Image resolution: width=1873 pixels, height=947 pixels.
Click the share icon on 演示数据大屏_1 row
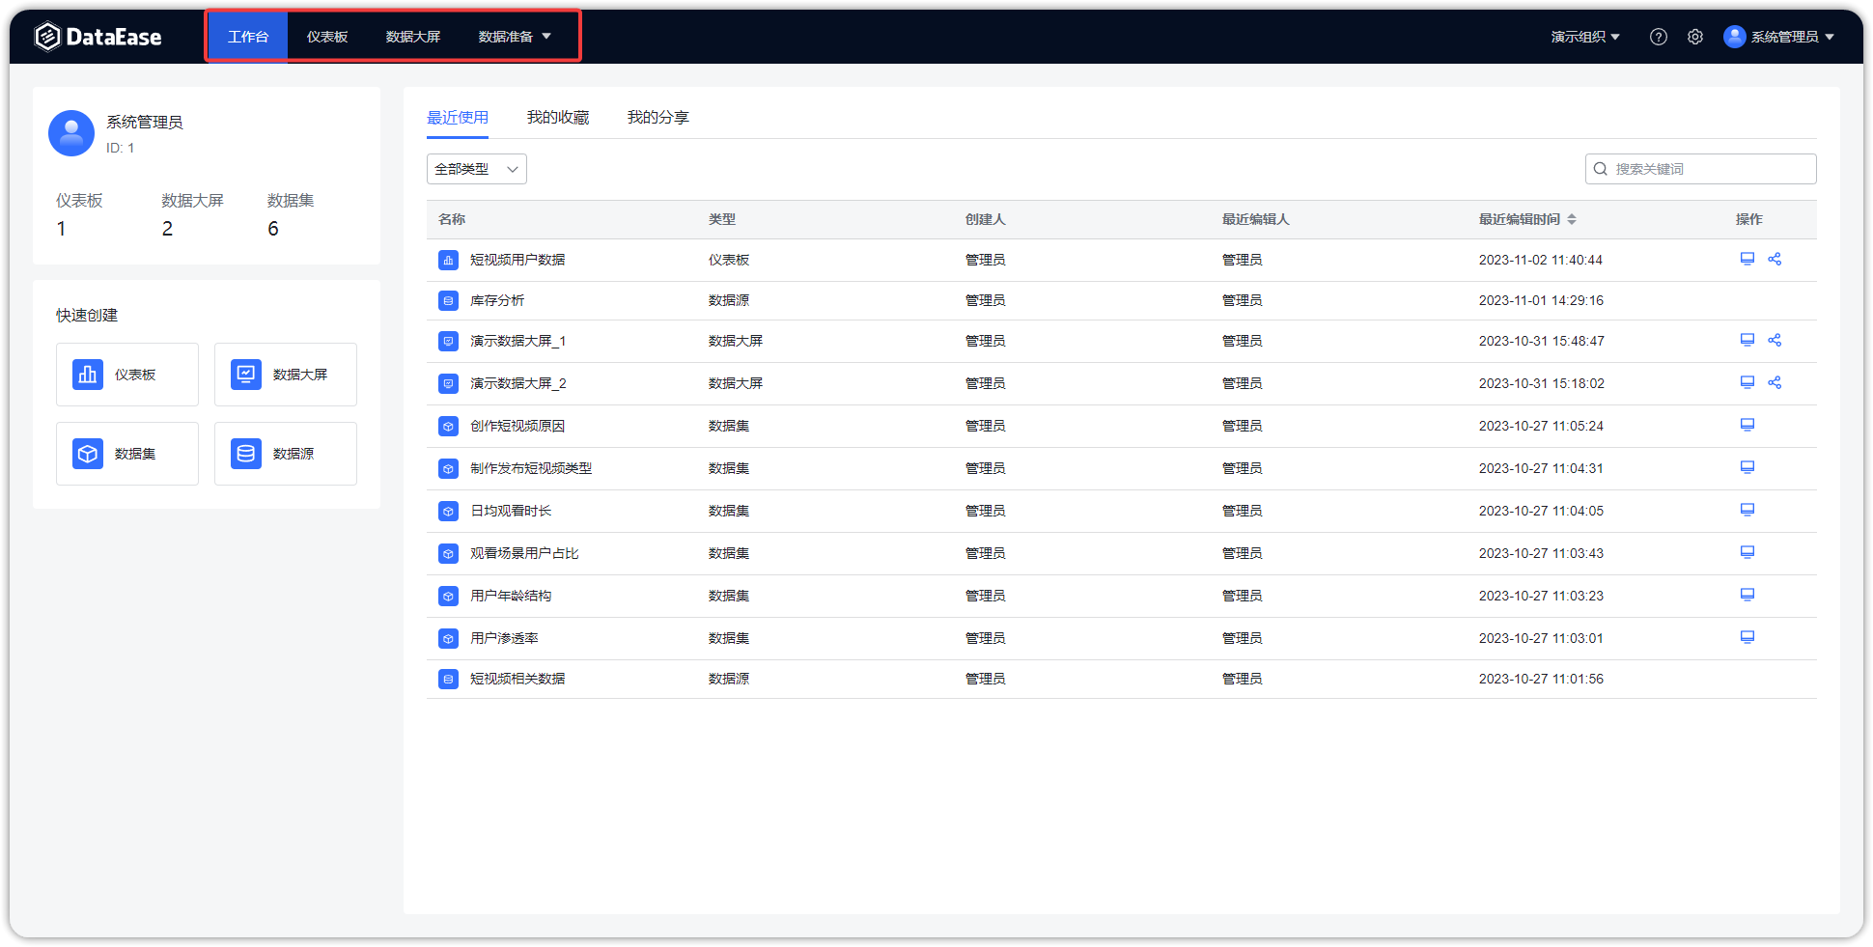tap(1775, 340)
